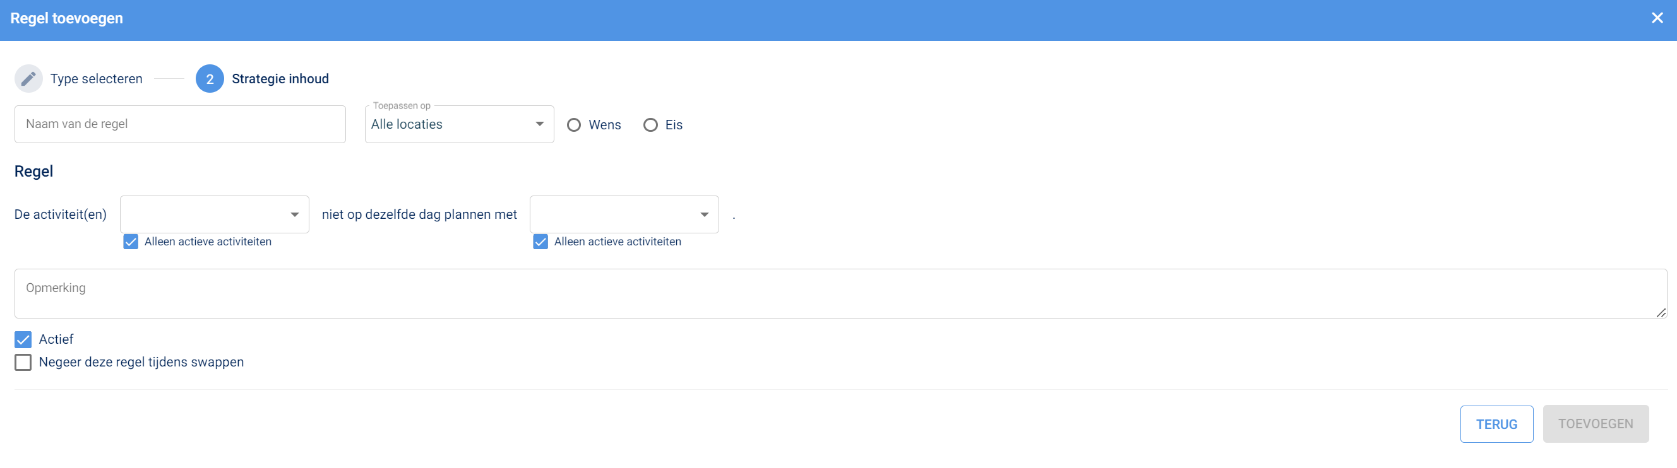This screenshot has height=468, width=1677.
Task: Select the Eis radio button
Action: (650, 125)
